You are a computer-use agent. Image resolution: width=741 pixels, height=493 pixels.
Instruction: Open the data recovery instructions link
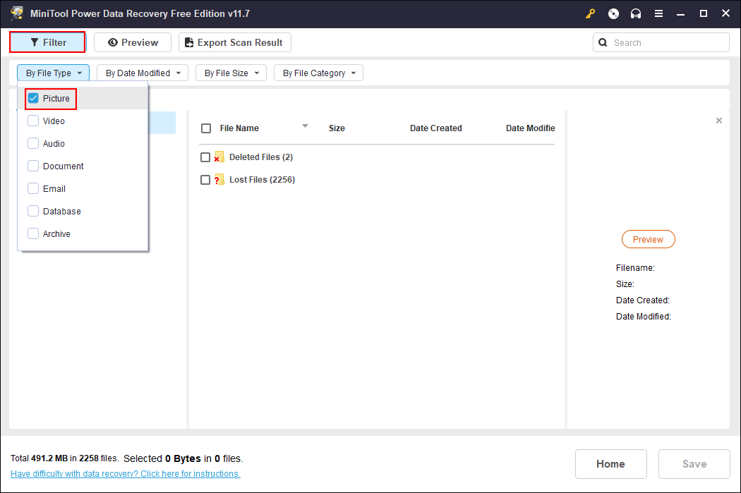coord(125,474)
